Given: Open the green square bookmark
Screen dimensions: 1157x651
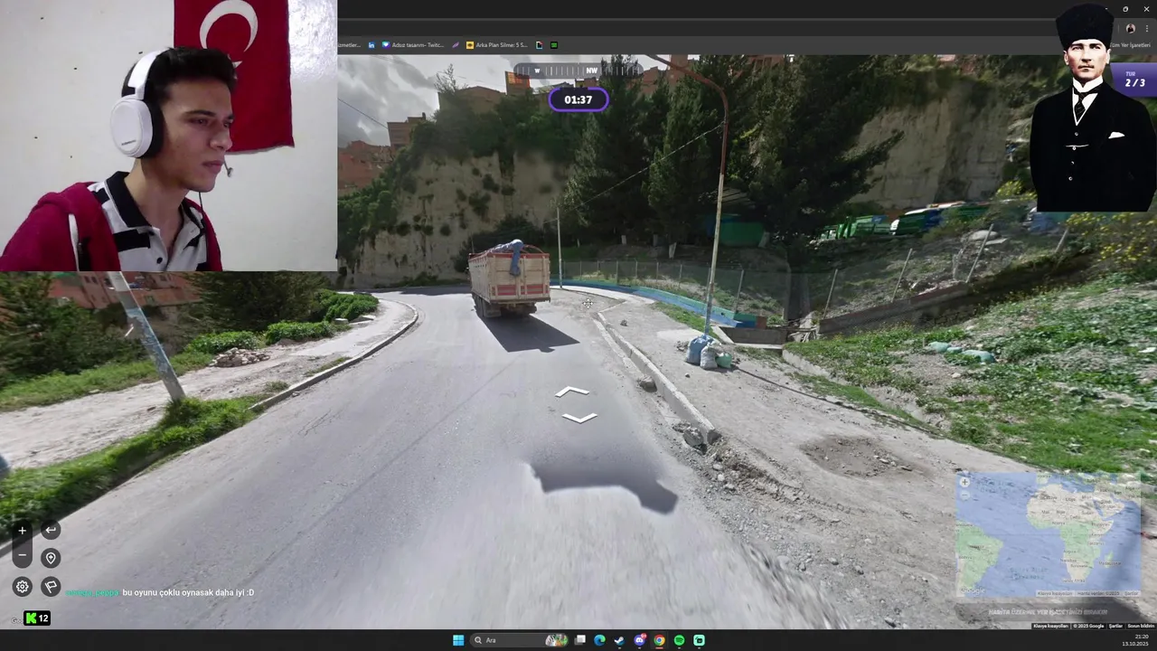Looking at the screenshot, I should point(554,45).
